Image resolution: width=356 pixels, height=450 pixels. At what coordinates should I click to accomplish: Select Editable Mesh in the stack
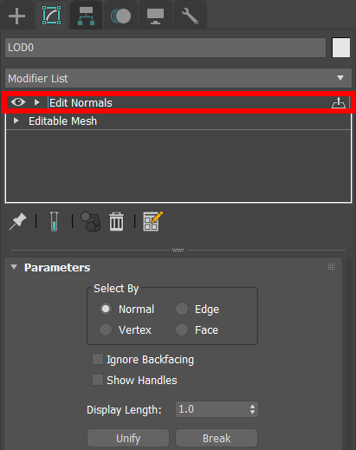coord(62,121)
